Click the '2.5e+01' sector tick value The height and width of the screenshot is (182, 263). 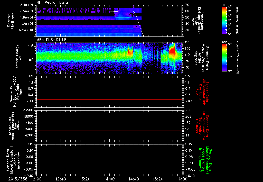[x=27, y=11]
